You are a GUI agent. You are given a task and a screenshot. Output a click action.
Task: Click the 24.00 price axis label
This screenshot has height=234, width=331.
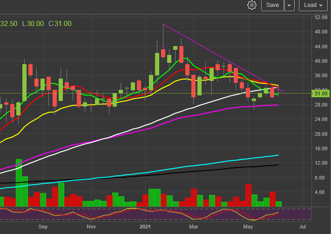click(x=321, y=119)
